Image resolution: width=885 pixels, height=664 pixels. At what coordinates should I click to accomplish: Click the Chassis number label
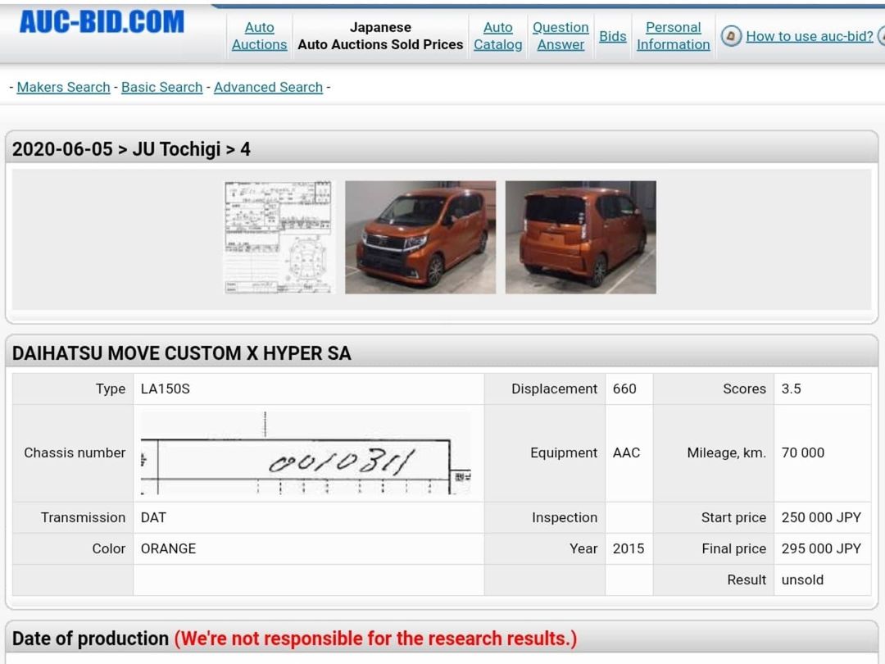pyautogui.click(x=75, y=453)
